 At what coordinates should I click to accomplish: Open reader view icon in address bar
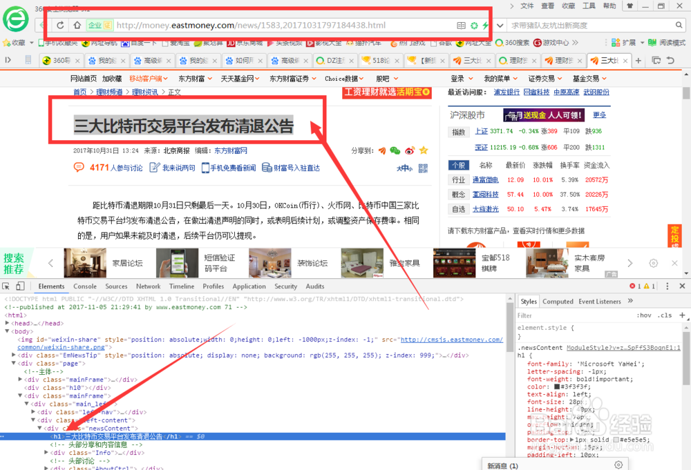461,26
